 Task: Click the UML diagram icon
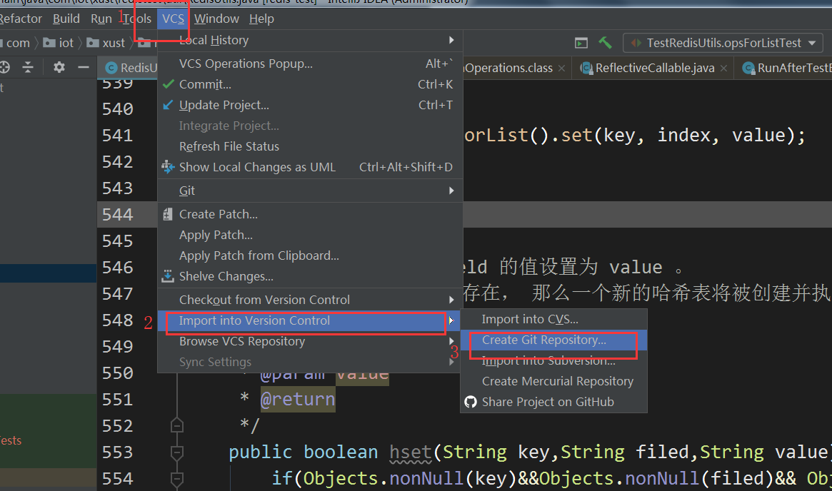point(168,167)
